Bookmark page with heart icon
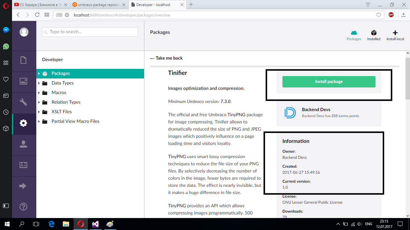The height and width of the screenshot is (230, 410). [378, 15]
